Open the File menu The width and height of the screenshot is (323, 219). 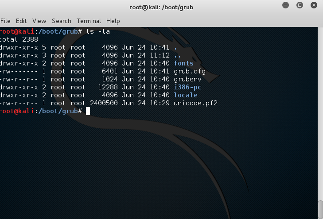[5, 21]
